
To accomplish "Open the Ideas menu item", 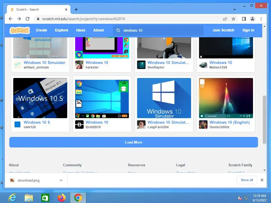I will coord(81,30).
